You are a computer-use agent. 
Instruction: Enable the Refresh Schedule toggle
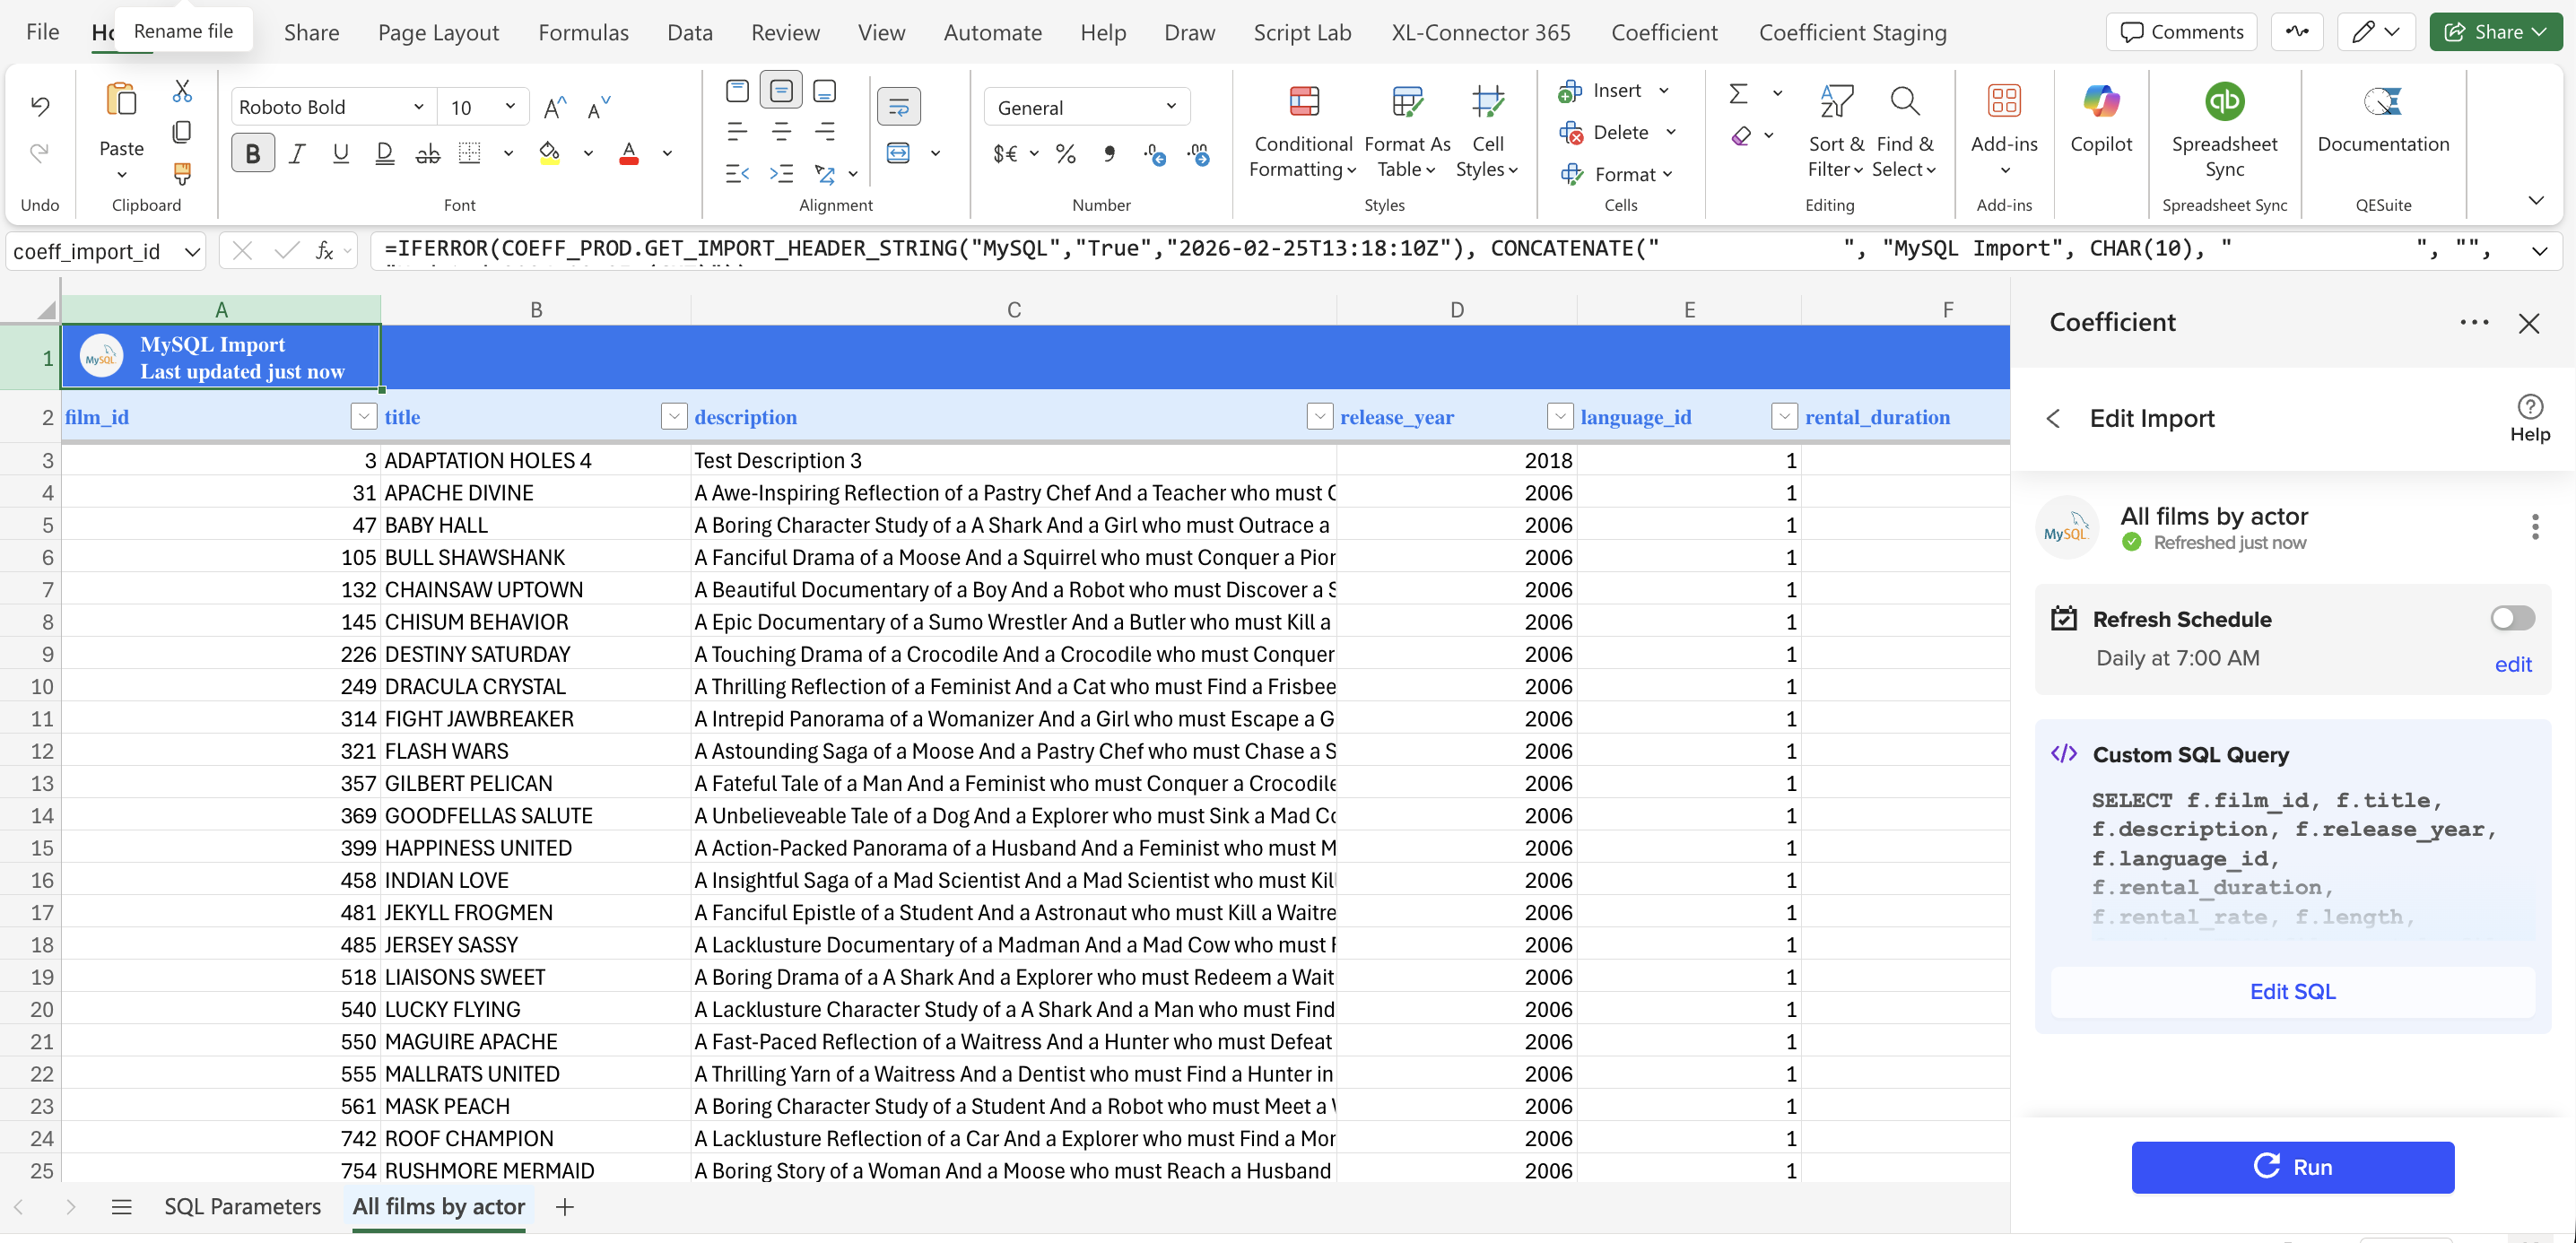[x=2511, y=618]
